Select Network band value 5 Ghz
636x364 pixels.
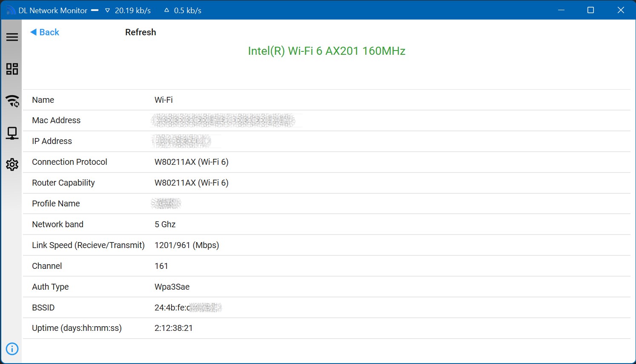(x=165, y=224)
